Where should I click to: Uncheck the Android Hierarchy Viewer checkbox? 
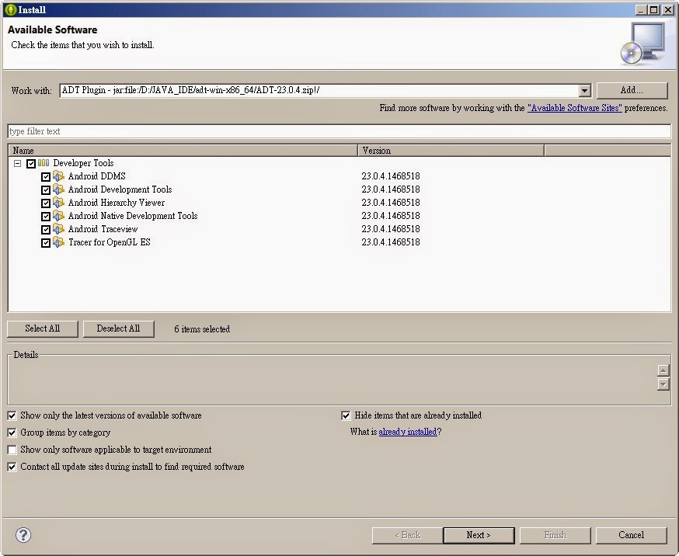[46, 203]
